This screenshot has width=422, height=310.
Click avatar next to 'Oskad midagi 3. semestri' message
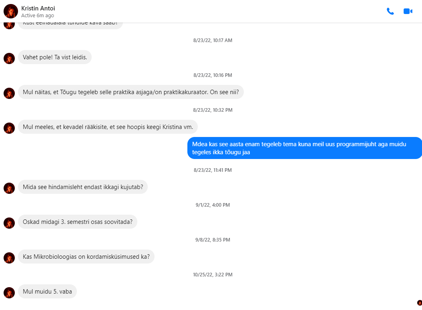pyautogui.click(x=9, y=223)
